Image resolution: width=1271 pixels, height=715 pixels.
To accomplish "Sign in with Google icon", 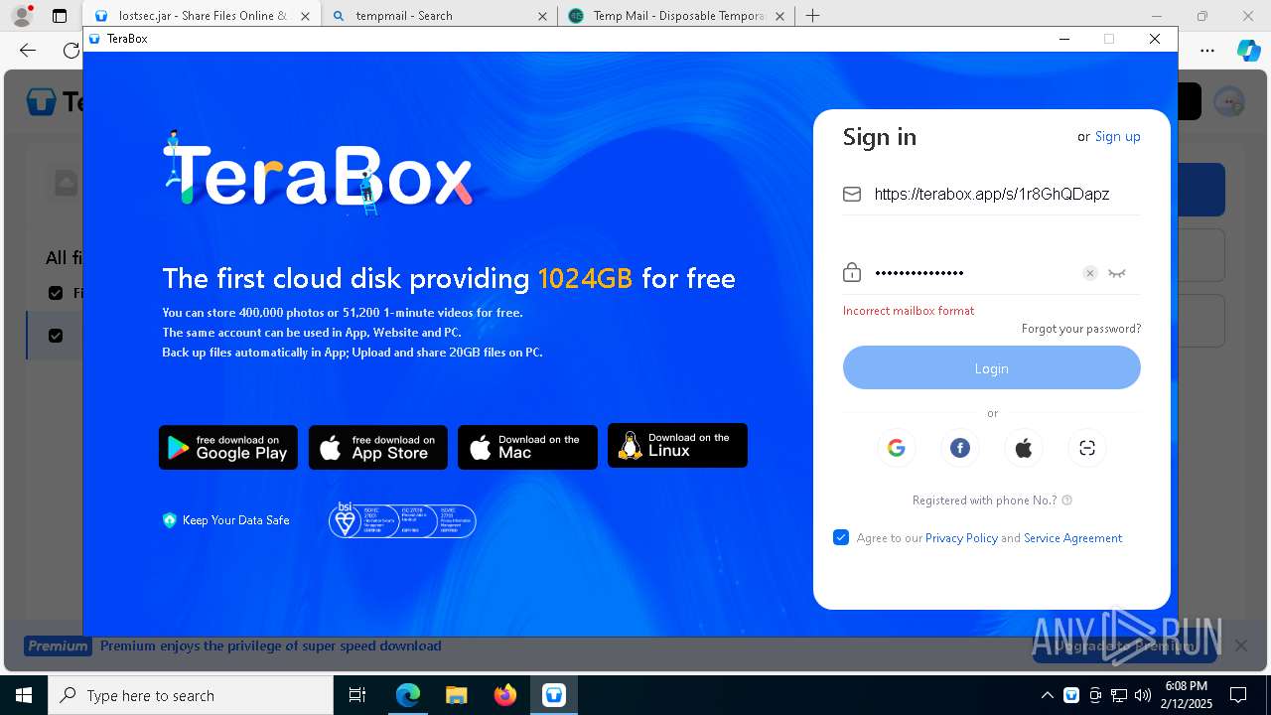I will coord(897,448).
